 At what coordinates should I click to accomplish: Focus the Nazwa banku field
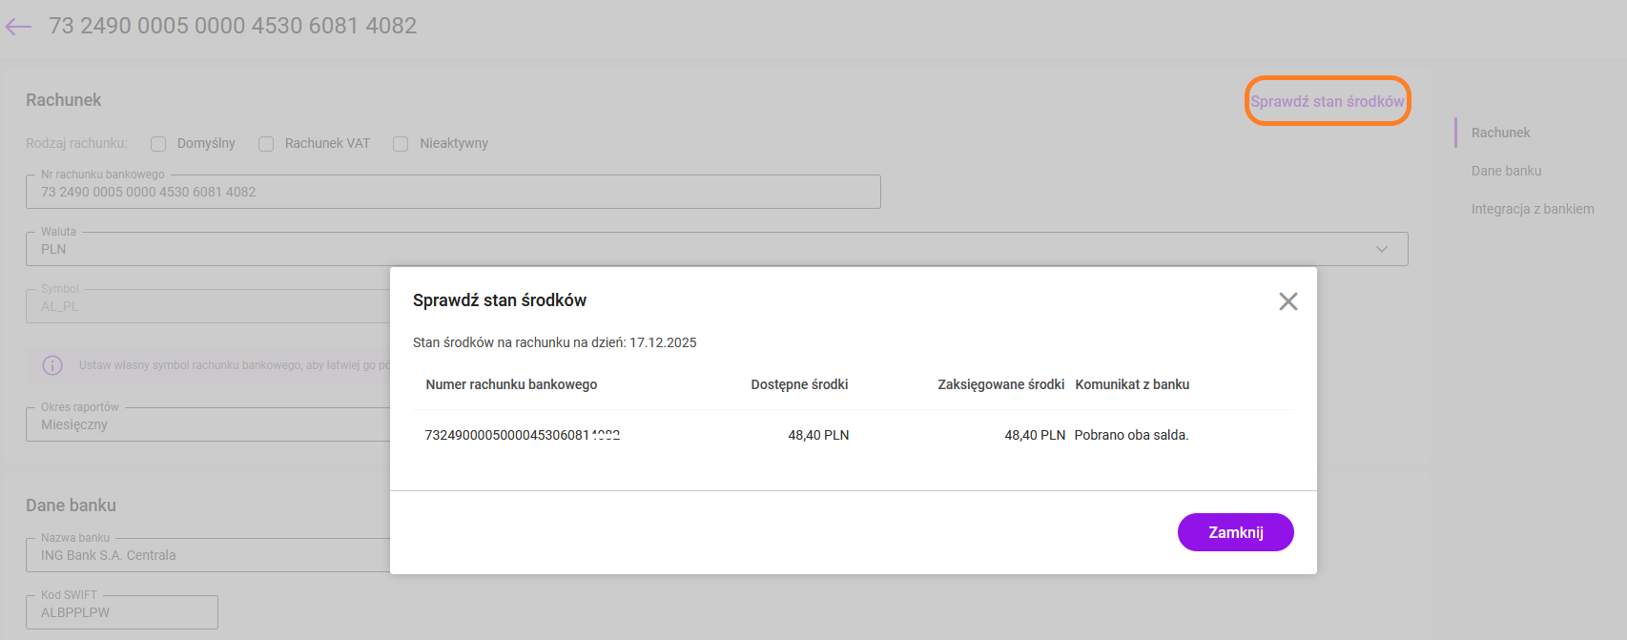tap(207, 555)
